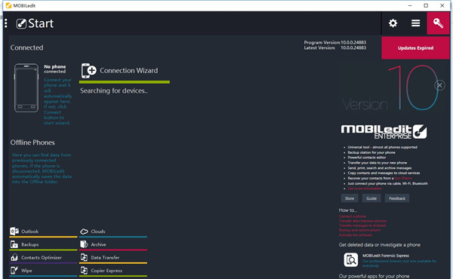Open the hamburger menu
This screenshot has width=453, height=279.
click(416, 23)
